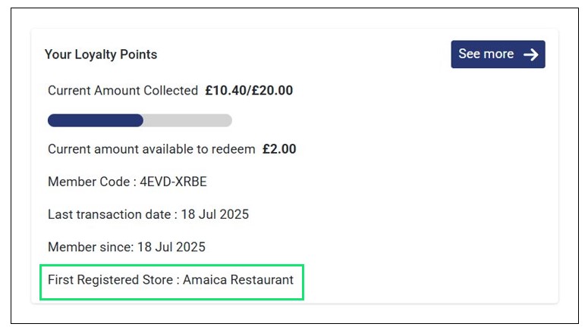Screen dimensions: 588x330
Task: Click the Amaica Restaurant store name
Action: coord(238,280)
